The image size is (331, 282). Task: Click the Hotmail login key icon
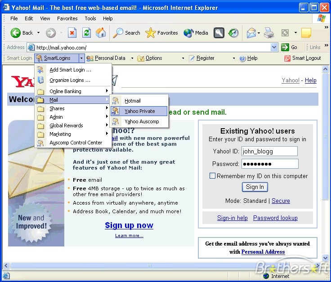[x=115, y=101]
